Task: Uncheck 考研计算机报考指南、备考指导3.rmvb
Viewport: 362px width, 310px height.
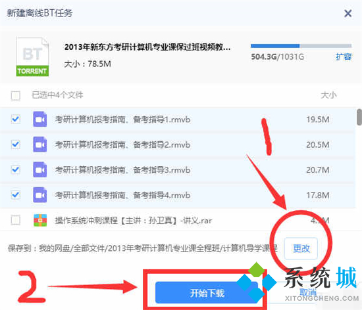Action: click(16, 169)
